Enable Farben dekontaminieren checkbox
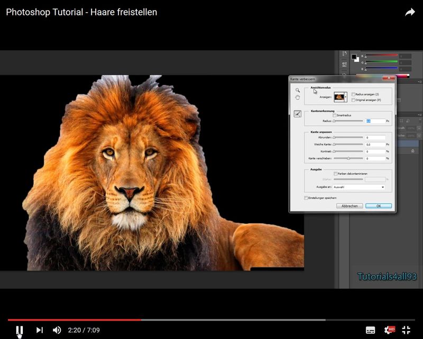 (335, 173)
